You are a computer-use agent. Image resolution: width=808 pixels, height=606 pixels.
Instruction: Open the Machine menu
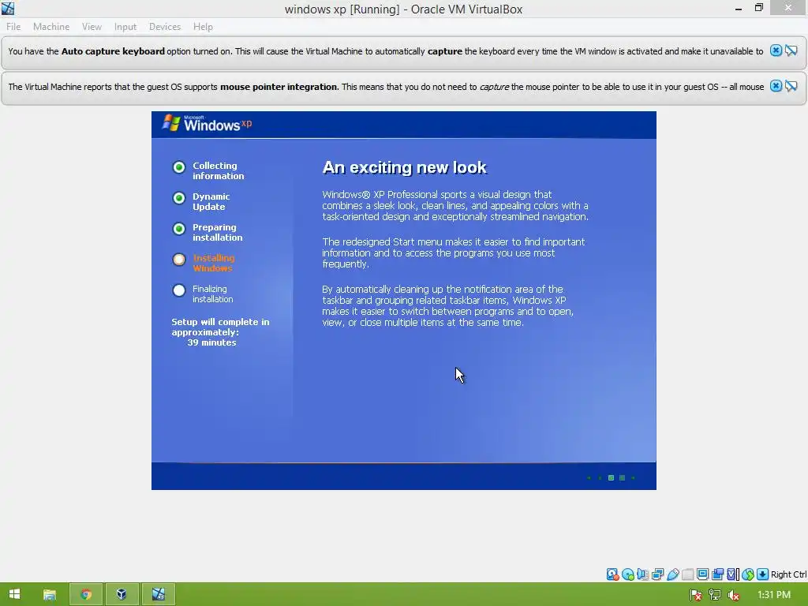[51, 27]
